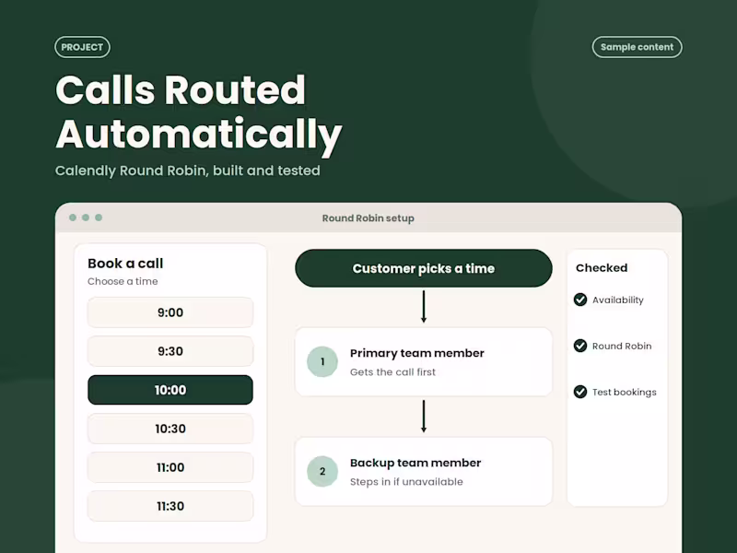Toggle the Round Robin check mark

pos(580,346)
